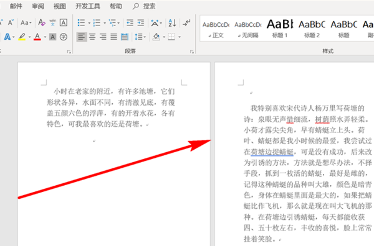Click the empty paragraph mark on page one
The width and height of the screenshot is (374, 246).
click(94, 141)
